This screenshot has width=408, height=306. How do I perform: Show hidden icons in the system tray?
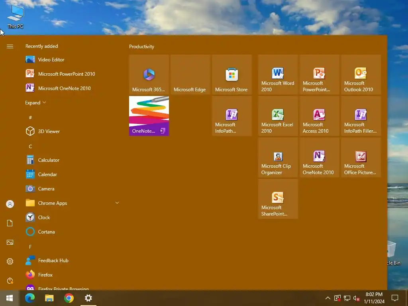[x=328, y=298]
